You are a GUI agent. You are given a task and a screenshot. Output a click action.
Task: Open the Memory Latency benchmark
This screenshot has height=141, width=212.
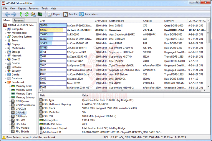[25, 97]
